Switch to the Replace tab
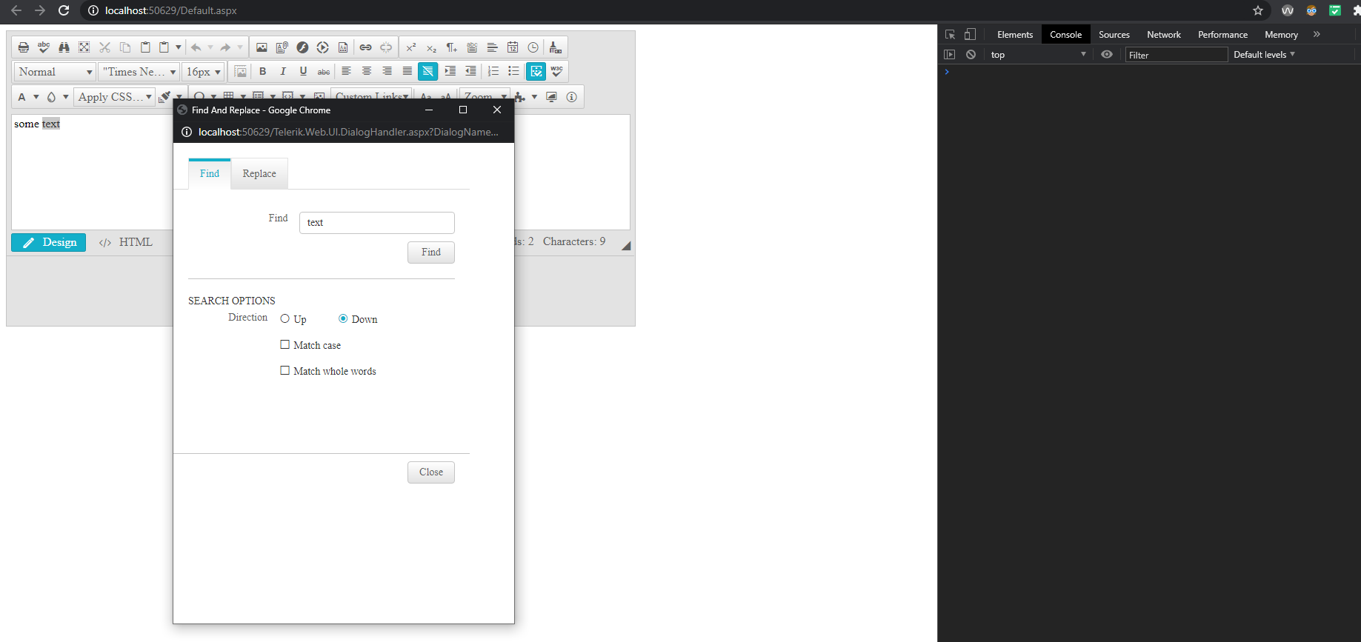 [259, 174]
